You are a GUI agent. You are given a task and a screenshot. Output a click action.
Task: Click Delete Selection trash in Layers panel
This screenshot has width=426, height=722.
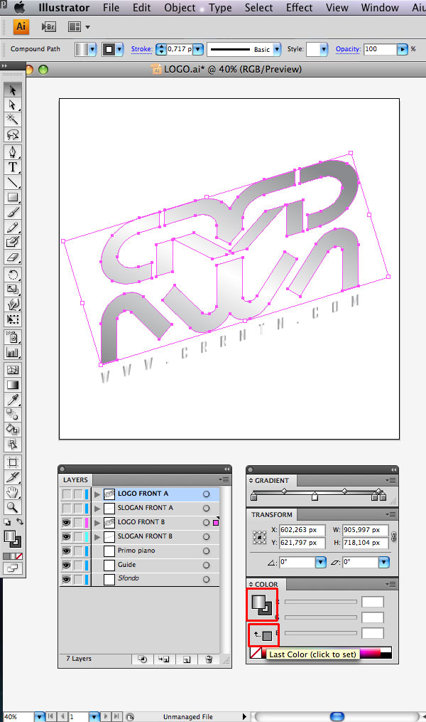[208, 659]
